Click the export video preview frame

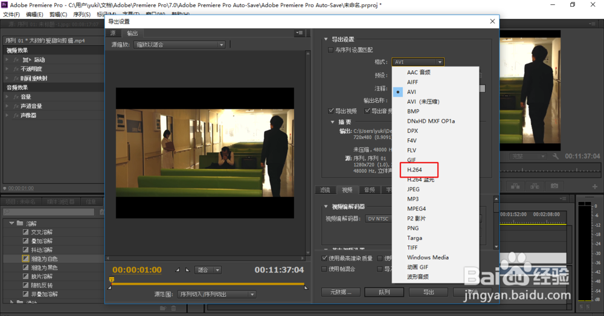coord(205,153)
